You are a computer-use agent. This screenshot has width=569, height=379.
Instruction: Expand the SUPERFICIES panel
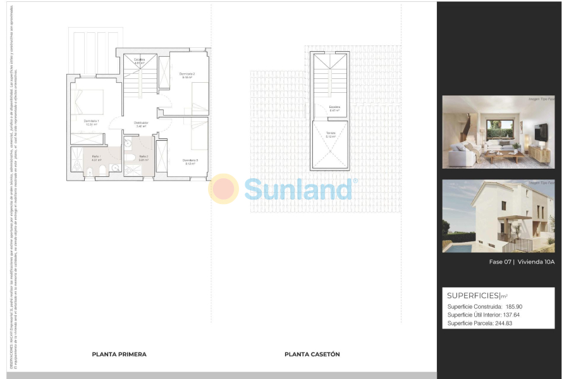click(x=474, y=295)
